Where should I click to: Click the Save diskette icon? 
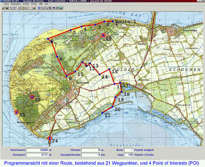click(x=7, y=8)
